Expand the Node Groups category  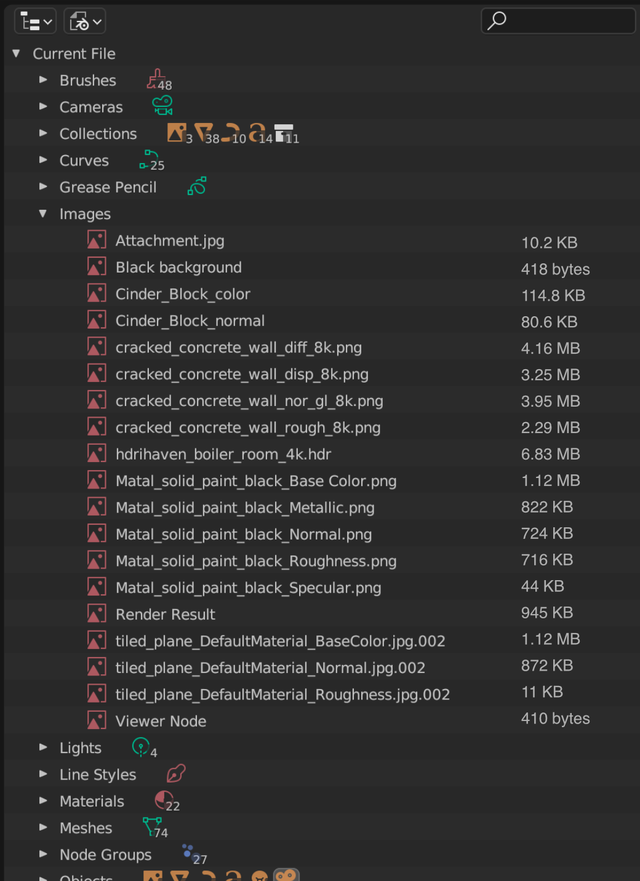(43, 854)
